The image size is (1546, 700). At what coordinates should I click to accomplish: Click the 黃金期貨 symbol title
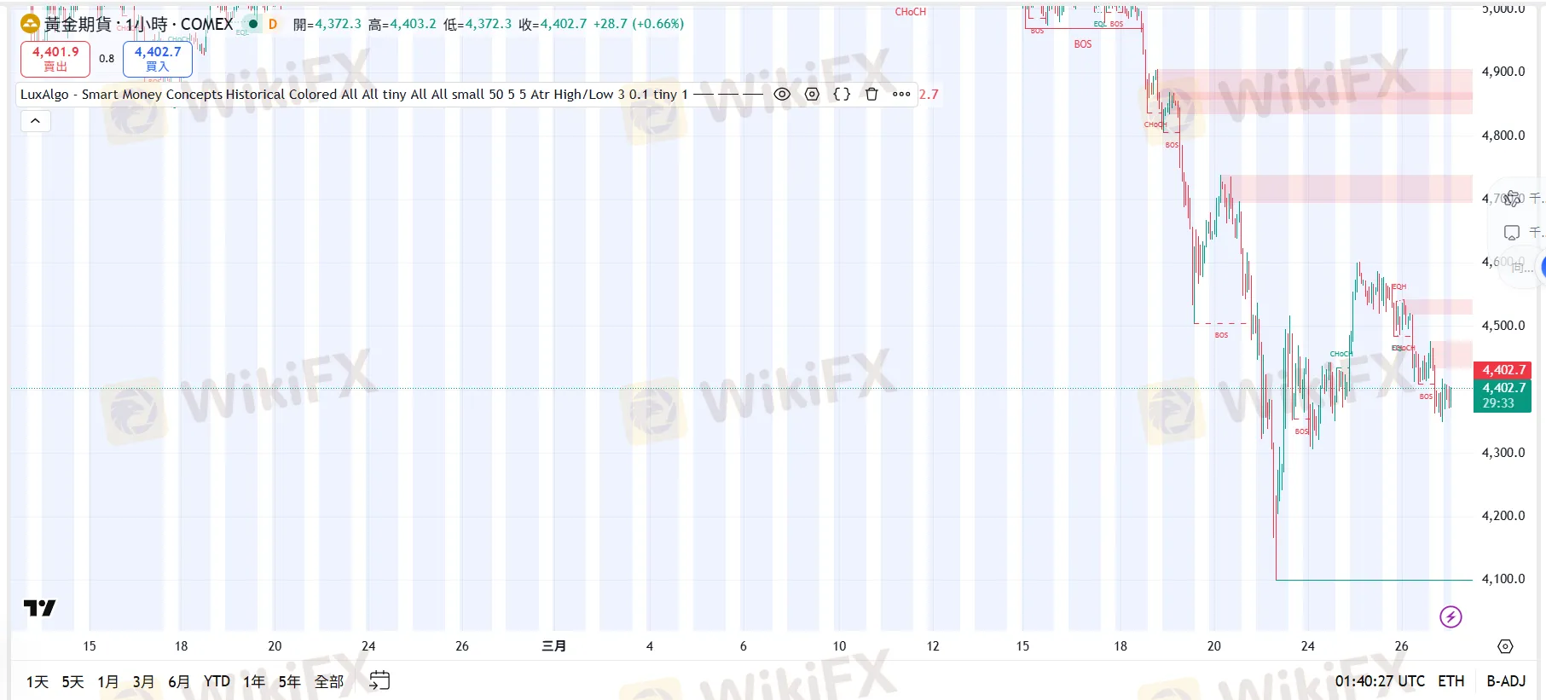(78, 24)
